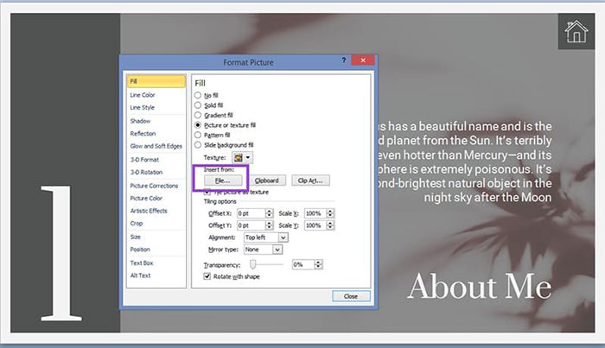
Task: Open the Picture Corrections category
Action: click(153, 186)
